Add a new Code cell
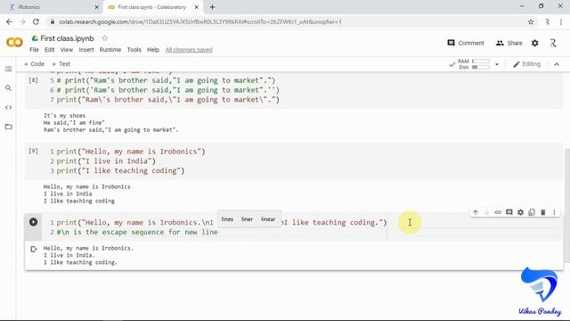570x321 pixels. 34,64
